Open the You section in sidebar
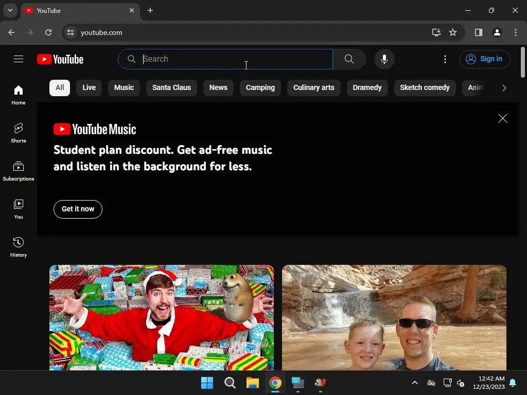The width and height of the screenshot is (527, 395). click(x=19, y=209)
